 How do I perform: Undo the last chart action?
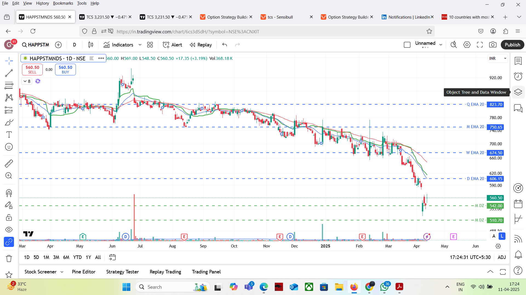(225, 45)
